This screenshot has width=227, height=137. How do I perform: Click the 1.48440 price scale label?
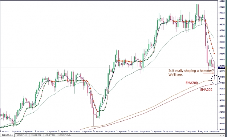coord(222,19)
